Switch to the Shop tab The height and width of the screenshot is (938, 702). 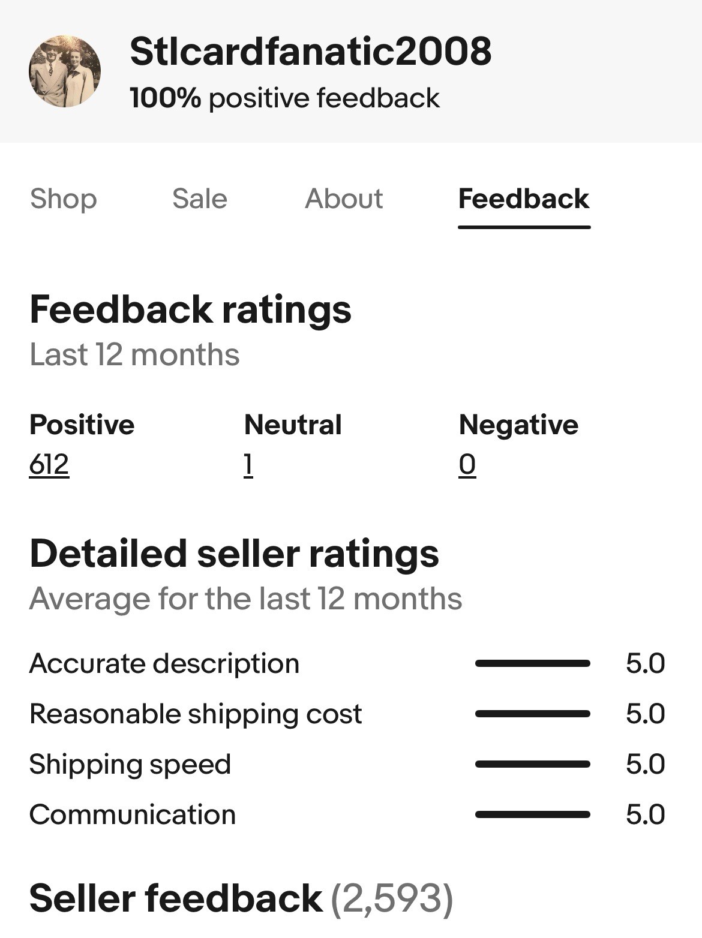click(63, 199)
